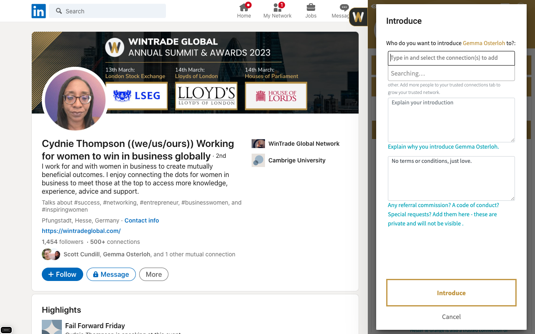
Task: Focus the connection(s) to add input
Action: (451, 58)
